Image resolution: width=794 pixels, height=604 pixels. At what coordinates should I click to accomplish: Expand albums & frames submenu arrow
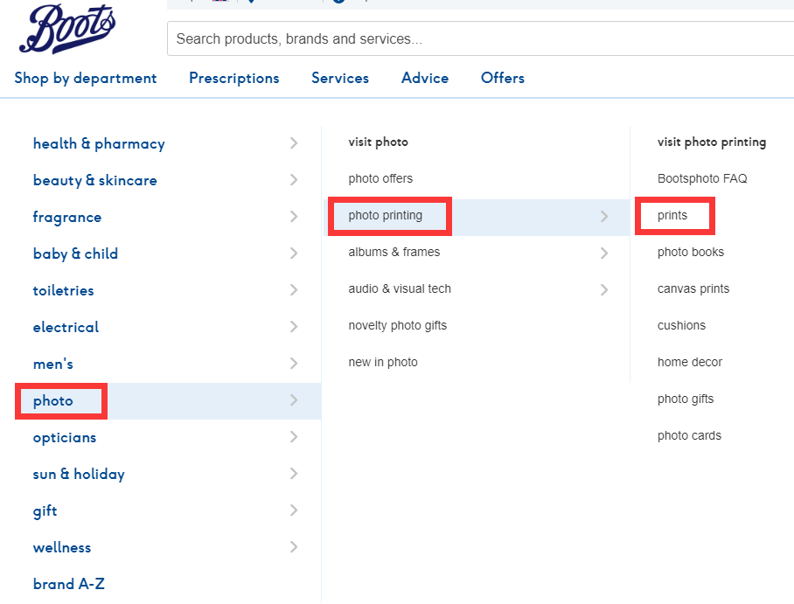604,253
